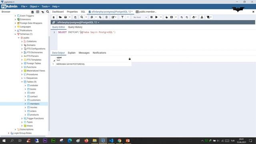
Task: Open the Explain options dropdown arrow
Action: click(176, 17)
